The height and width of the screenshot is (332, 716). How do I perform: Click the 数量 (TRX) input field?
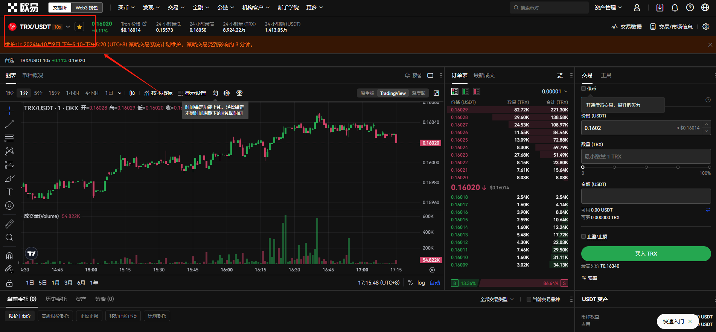646,156
